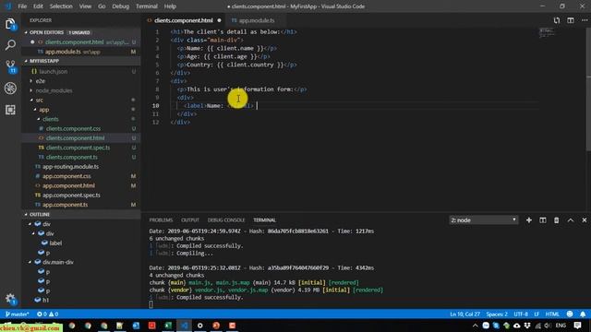The image size is (591, 332).
Task: Split the terminal panel
Action: coord(542,220)
